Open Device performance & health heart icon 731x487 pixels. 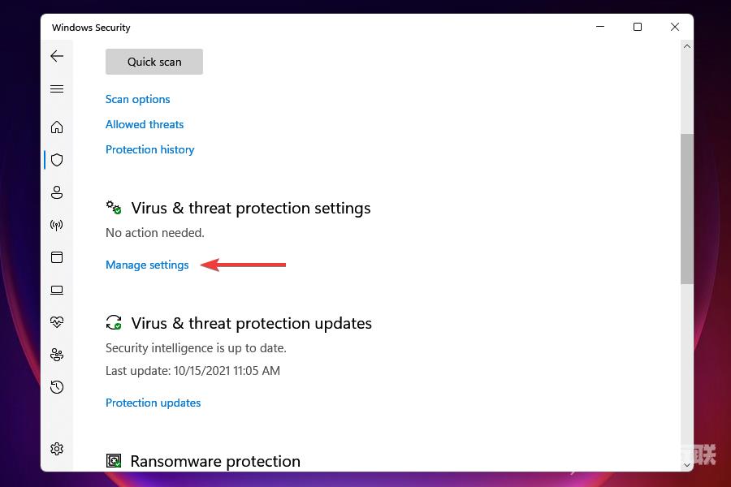[56, 321]
